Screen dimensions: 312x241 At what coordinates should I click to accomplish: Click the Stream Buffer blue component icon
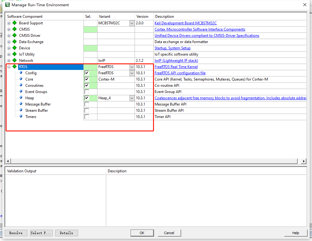(21, 110)
